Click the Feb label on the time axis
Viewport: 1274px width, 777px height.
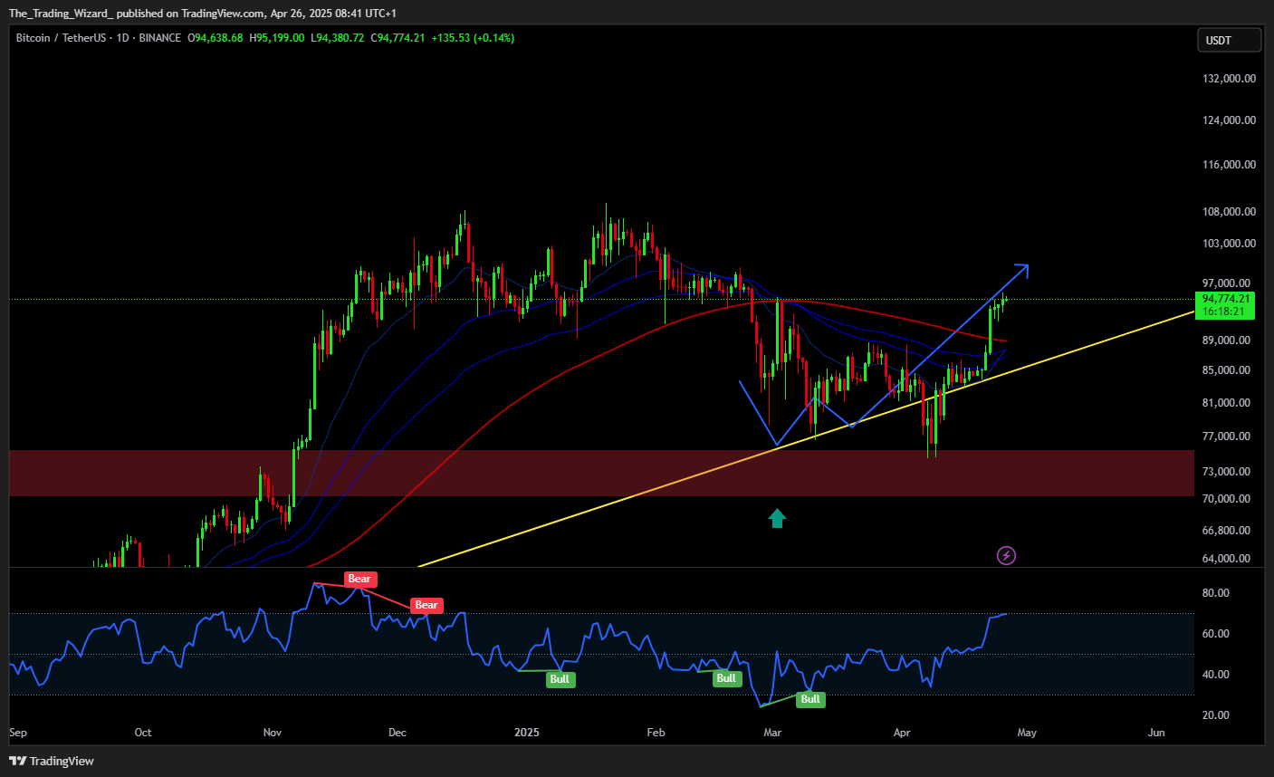coord(656,733)
